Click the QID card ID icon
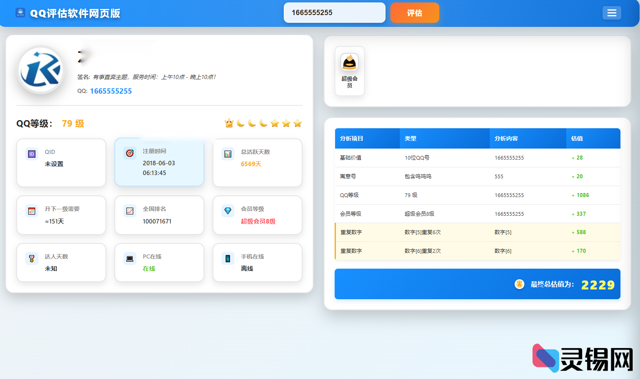Viewport: 640px width, 379px height. (32, 154)
